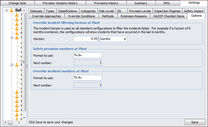Click tree vertical scrollbar down arrow
The width and height of the screenshot is (208, 127).
click(24, 118)
